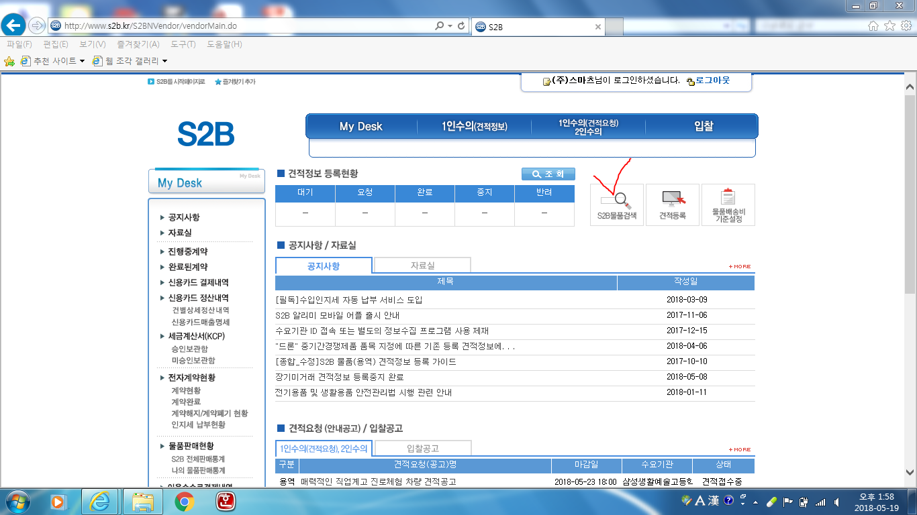Open notice 장기미거래 견적정보 등록중지 완료

pos(340,377)
